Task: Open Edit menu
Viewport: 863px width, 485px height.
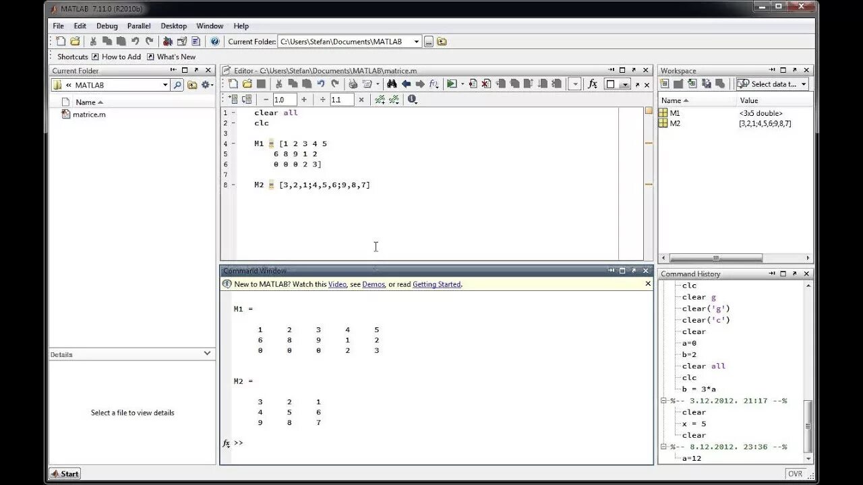Action: (x=80, y=26)
